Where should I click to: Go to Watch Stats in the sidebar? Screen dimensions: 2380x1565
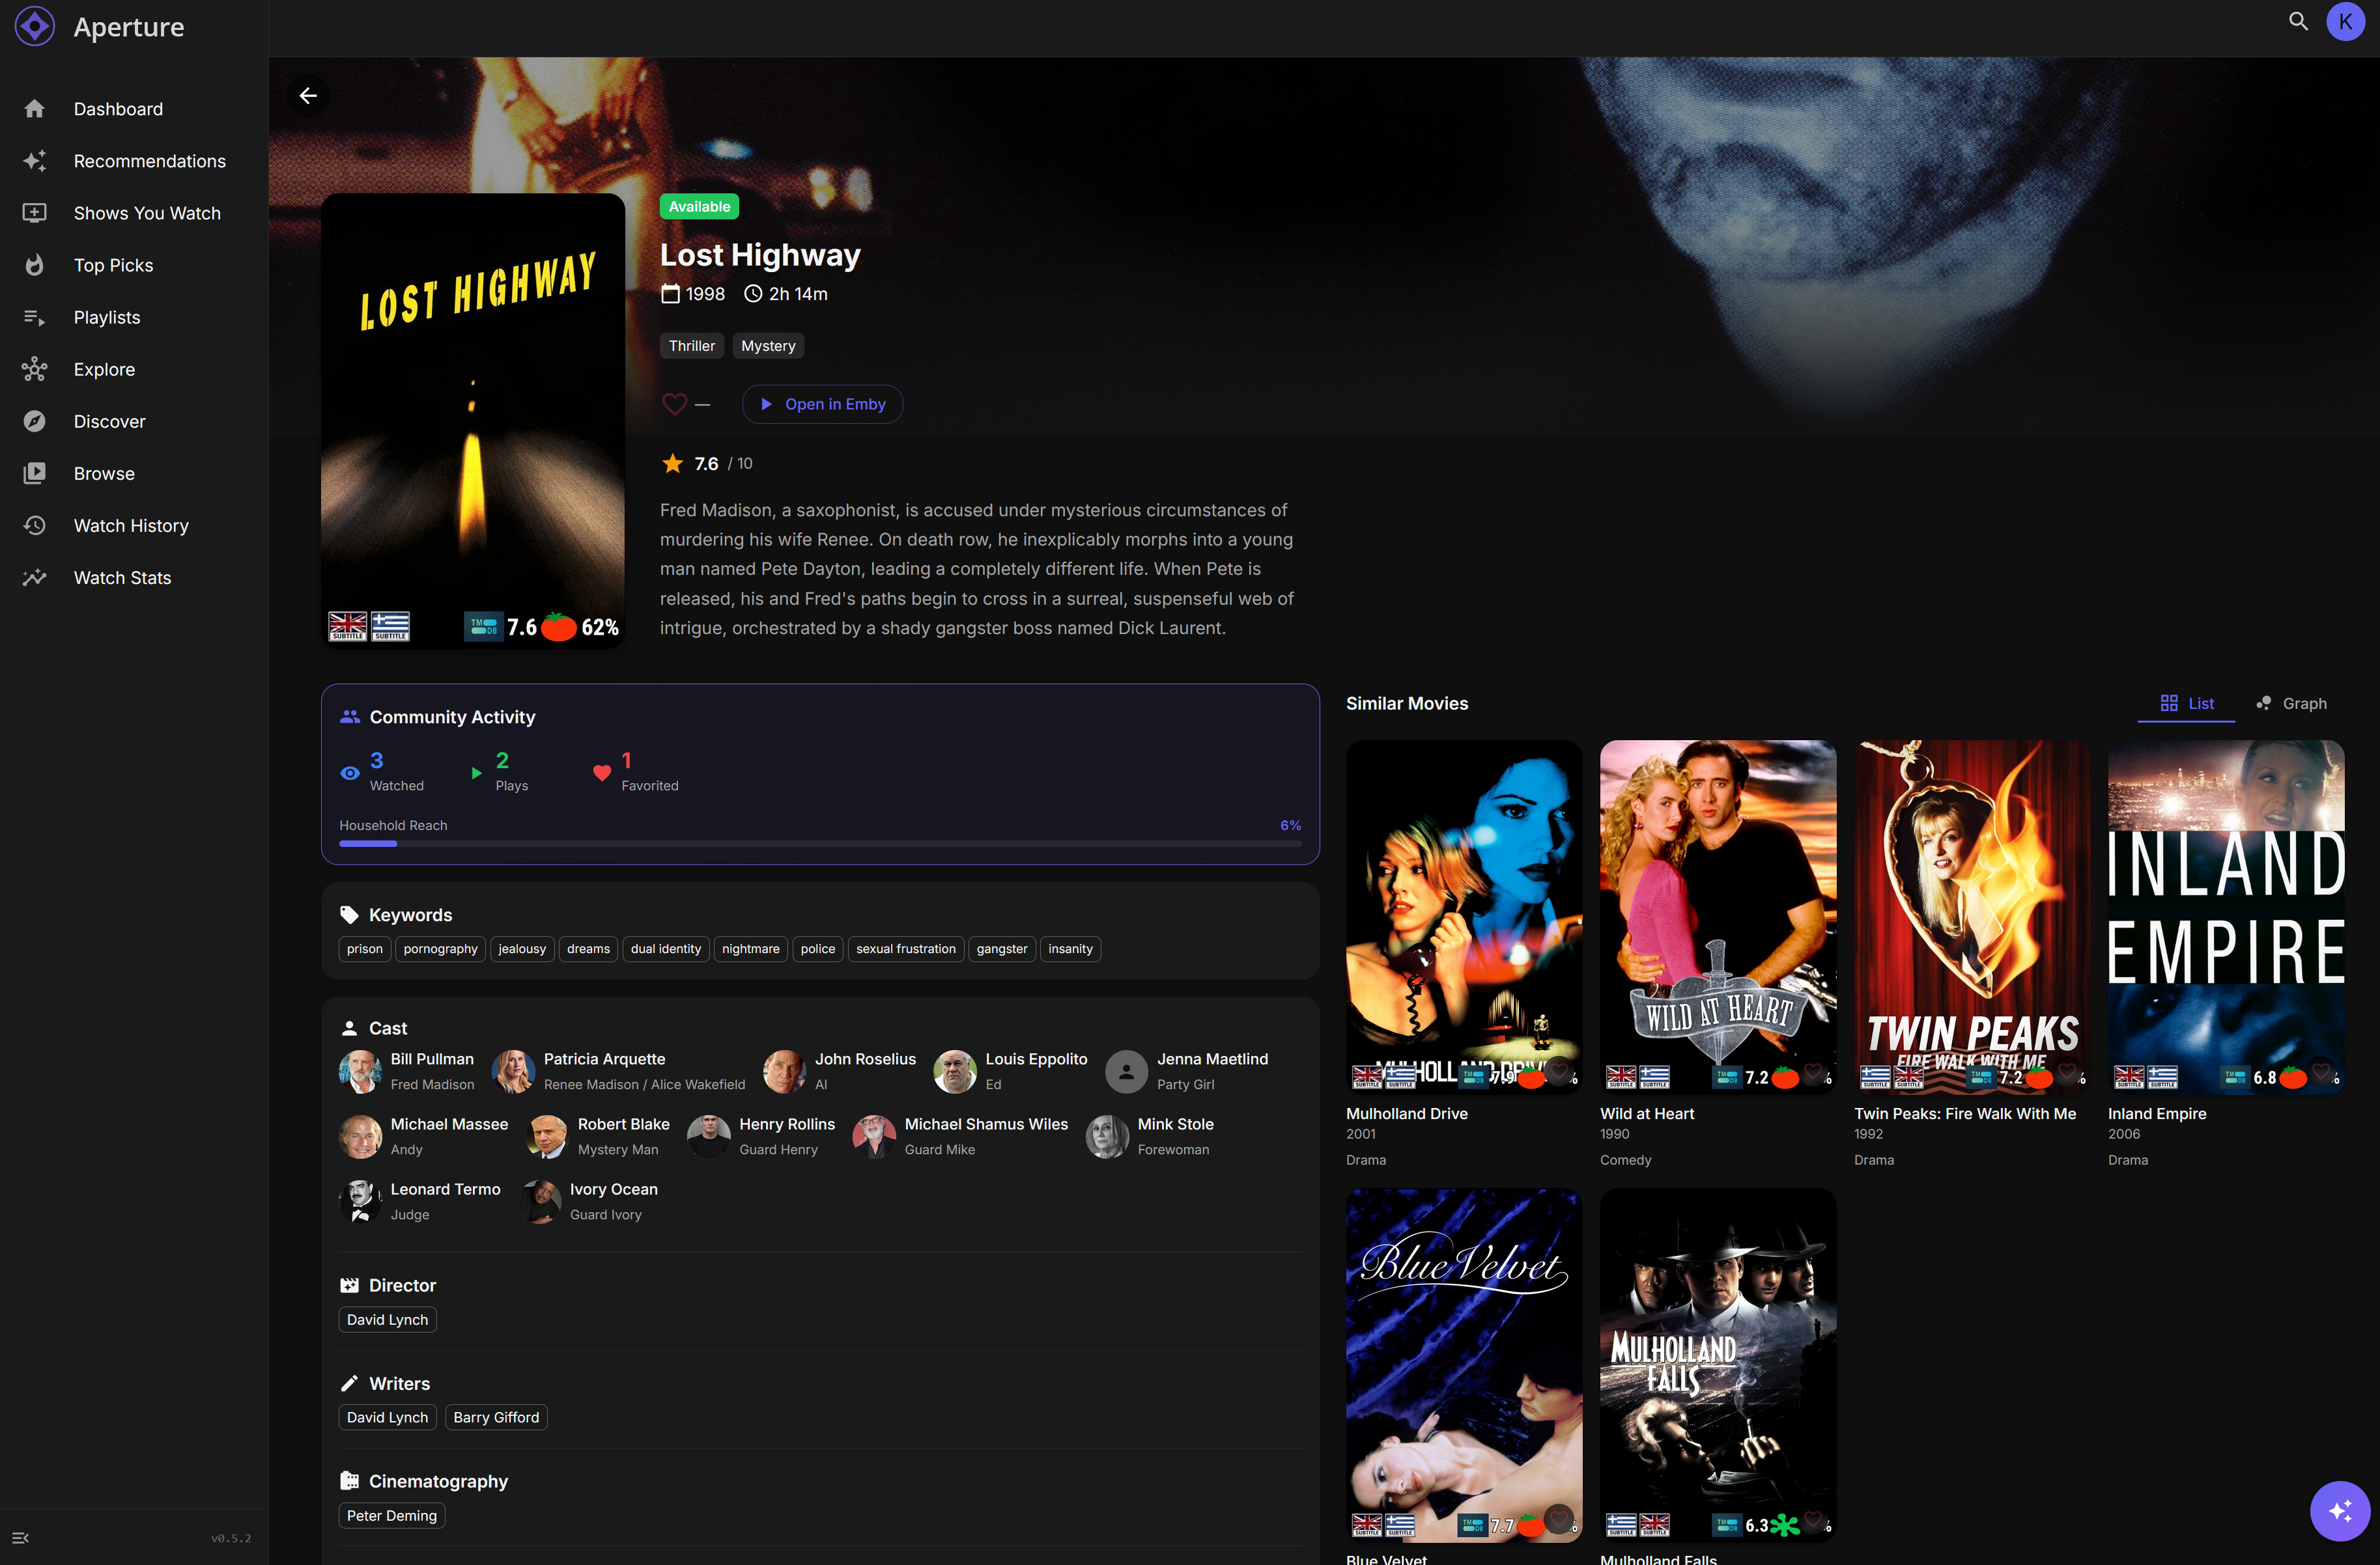122,577
